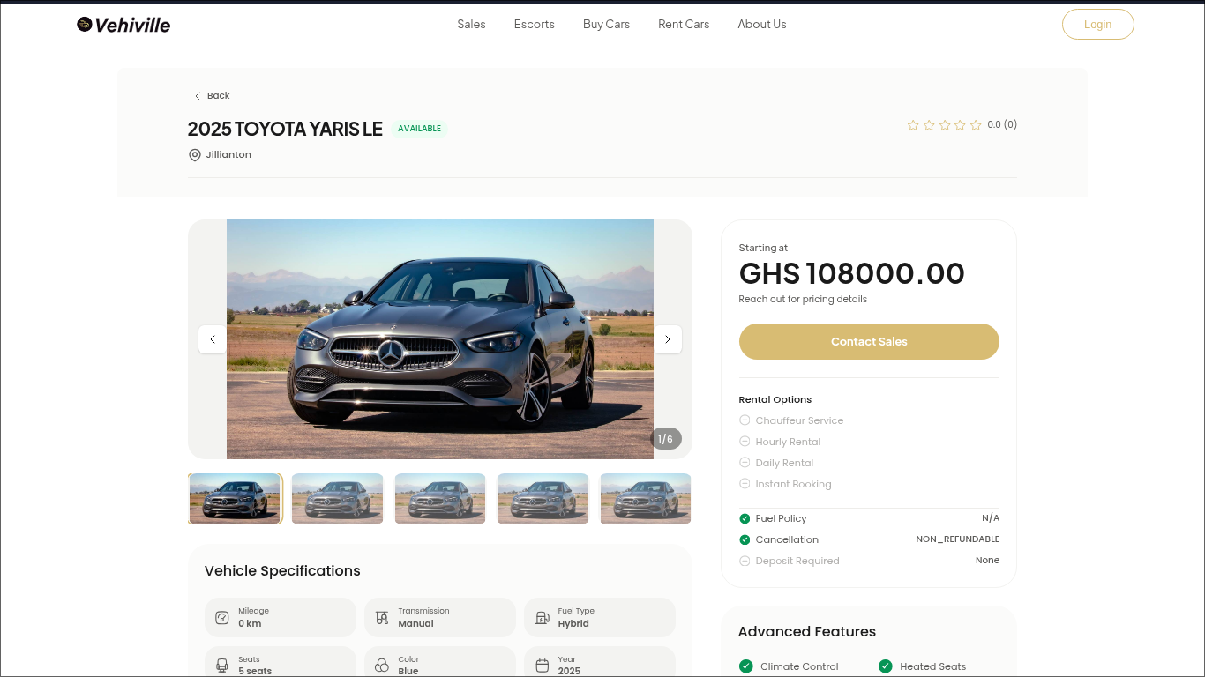The image size is (1205, 677).
Task: Open the About Us page
Action: pyautogui.click(x=762, y=25)
